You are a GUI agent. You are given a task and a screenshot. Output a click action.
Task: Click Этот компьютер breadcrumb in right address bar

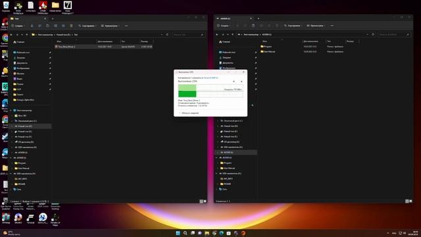[x=251, y=35]
